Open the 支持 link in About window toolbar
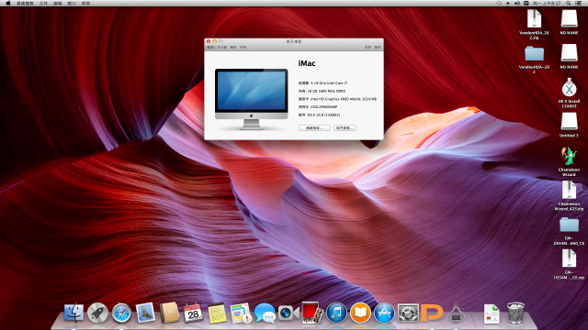Screen dimensions: 588x330 pyautogui.click(x=367, y=47)
